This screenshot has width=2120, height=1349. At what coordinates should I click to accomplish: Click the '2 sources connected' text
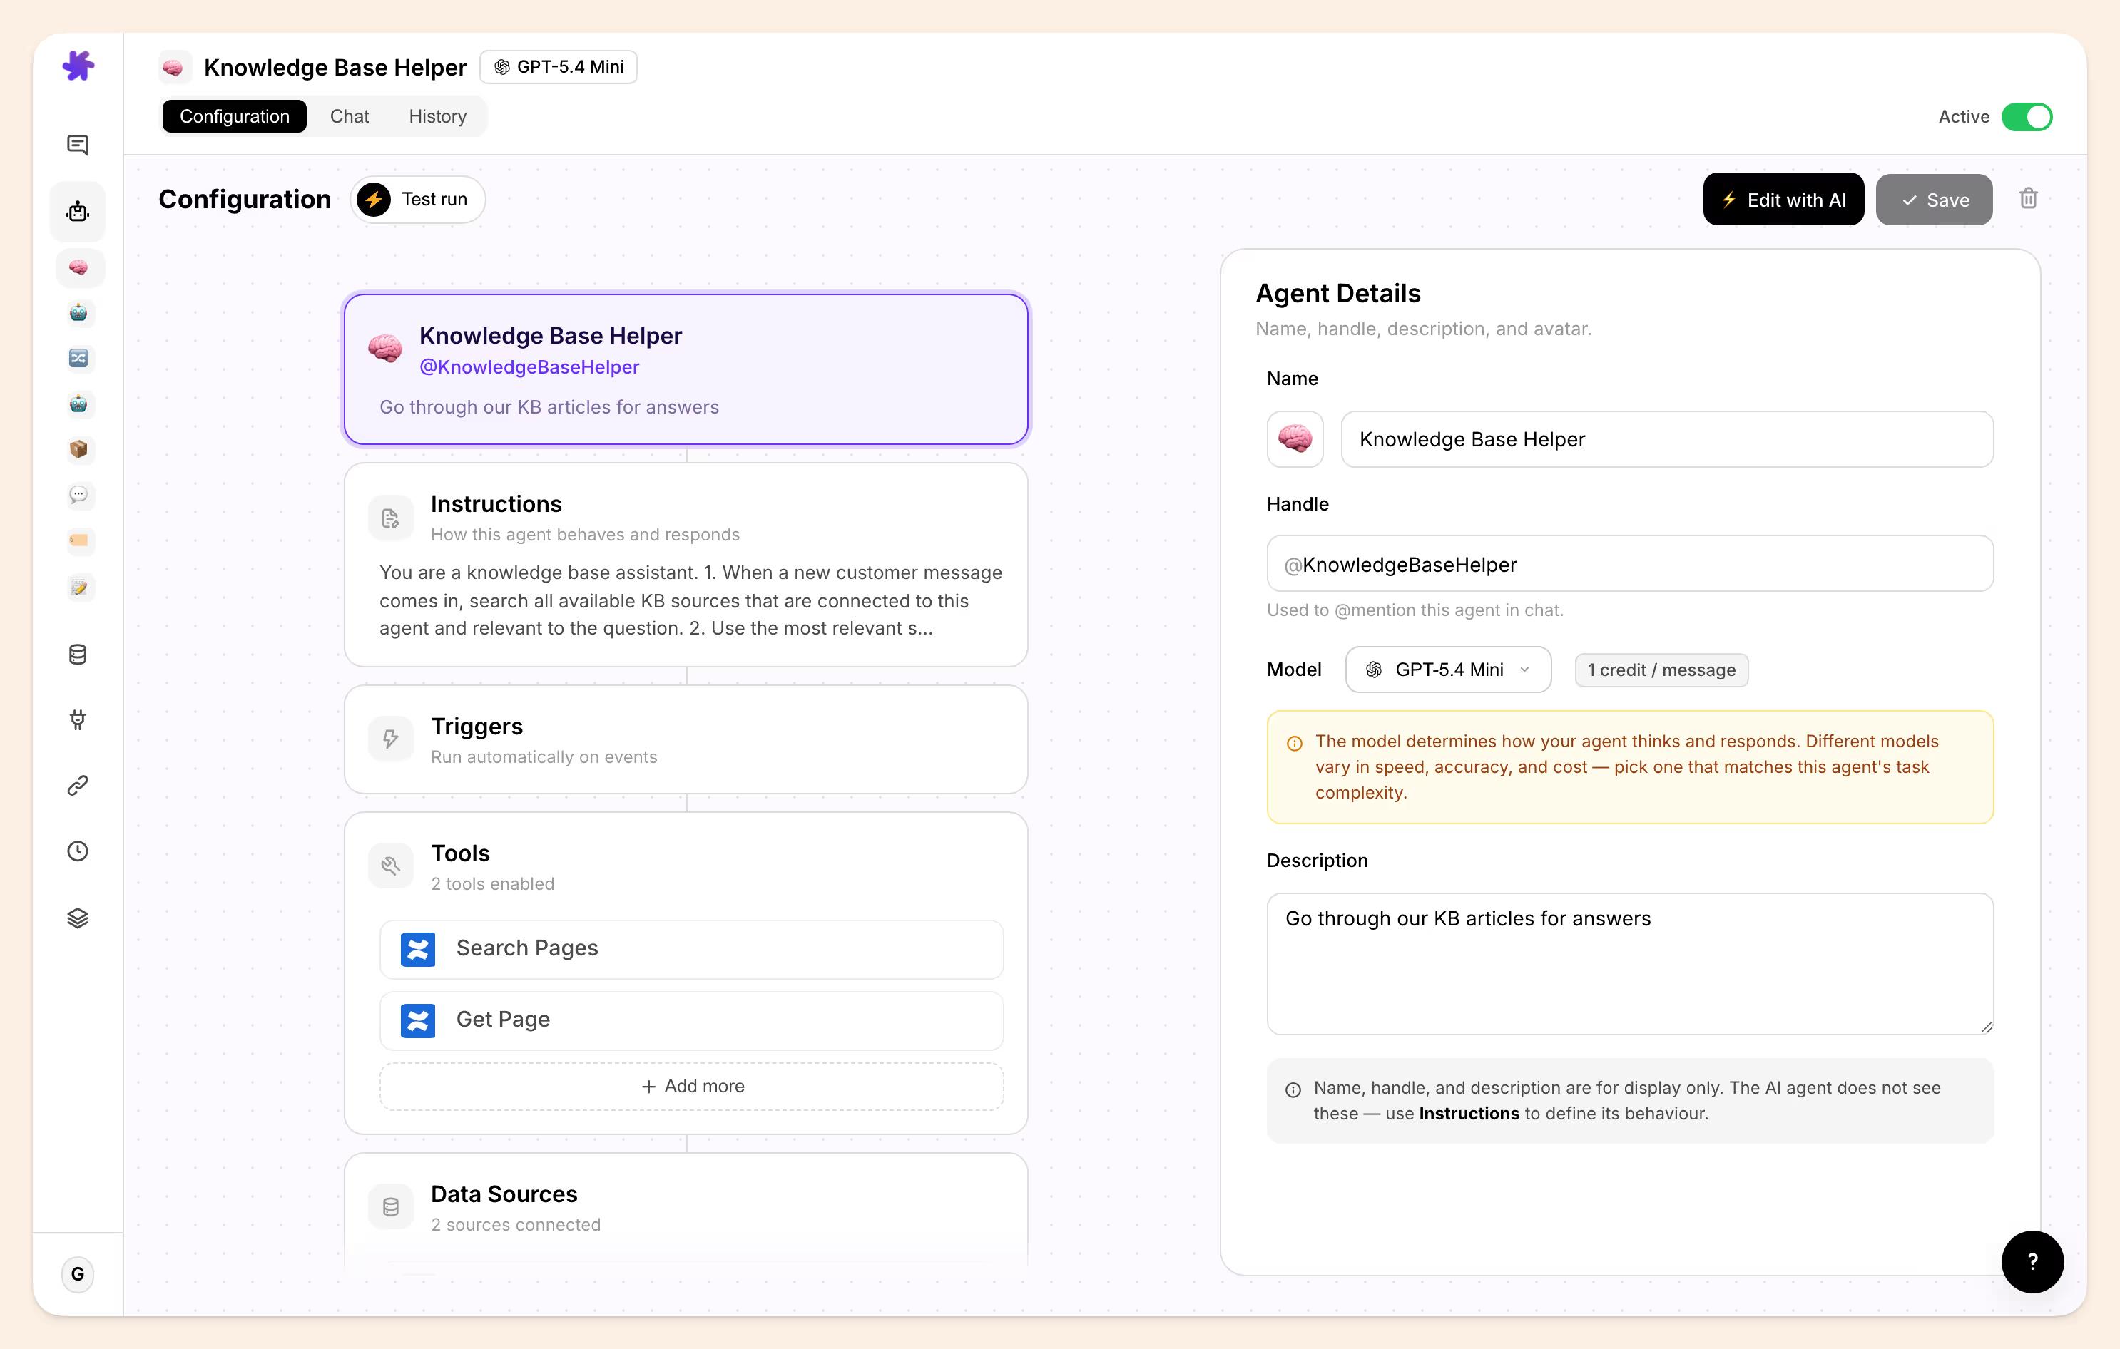coord(515,1225)
